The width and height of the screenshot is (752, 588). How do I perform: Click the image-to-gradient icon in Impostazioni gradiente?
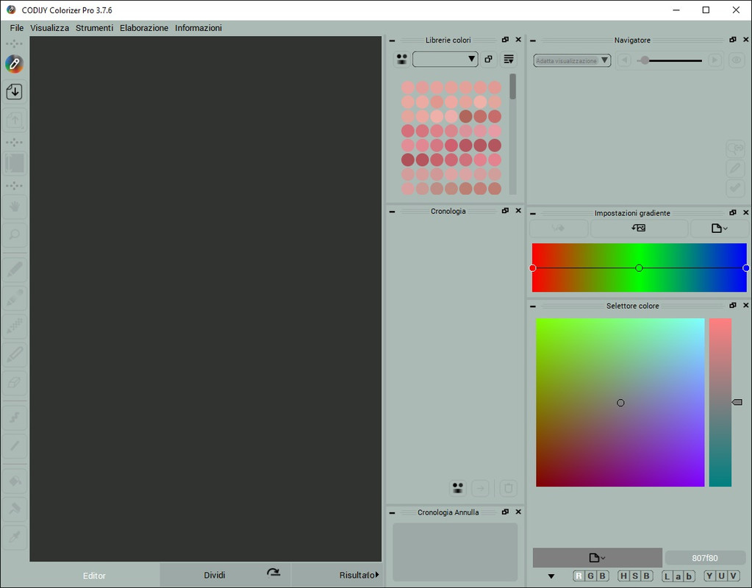639,229
